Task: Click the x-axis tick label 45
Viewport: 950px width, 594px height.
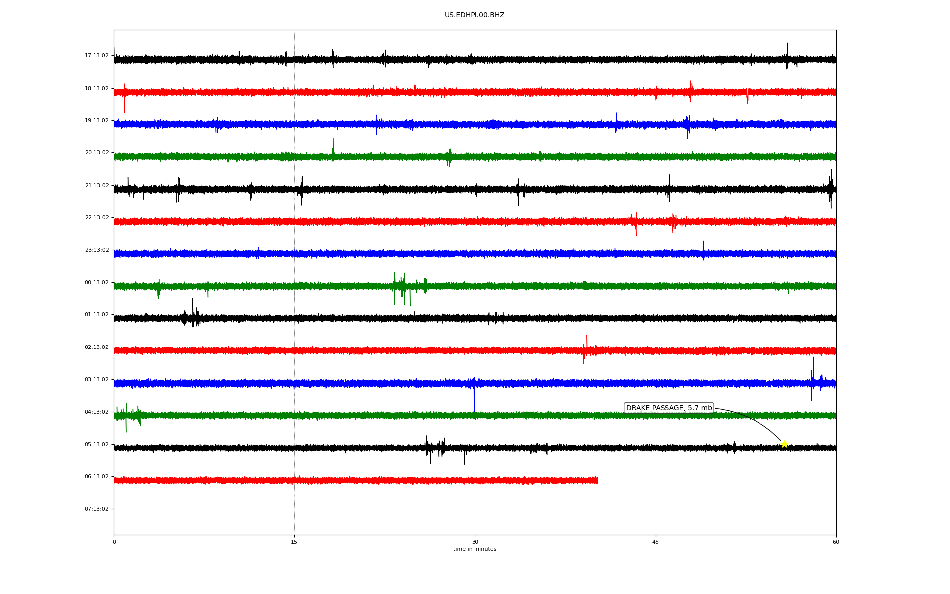Action: tap(656, 542)
